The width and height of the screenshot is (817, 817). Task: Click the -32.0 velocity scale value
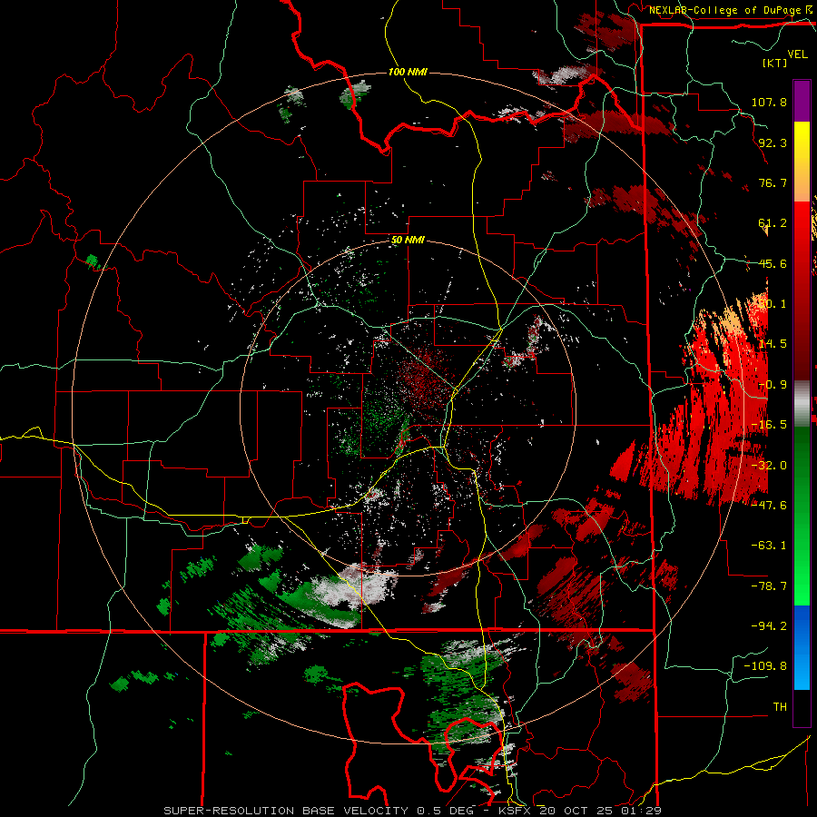[x=769, y=466]
